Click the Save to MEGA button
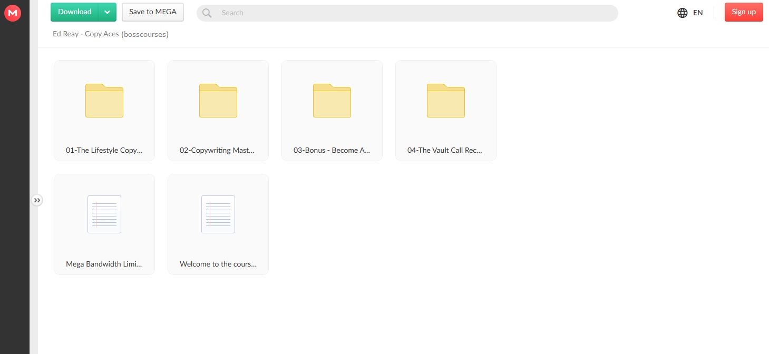Image resolution: width=769 pixels, height=354 pixels. (153, 12)
